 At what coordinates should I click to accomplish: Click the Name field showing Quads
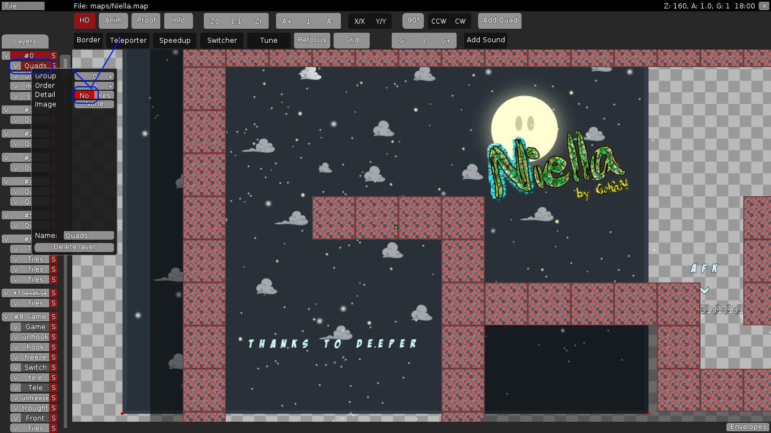(87, 235)
